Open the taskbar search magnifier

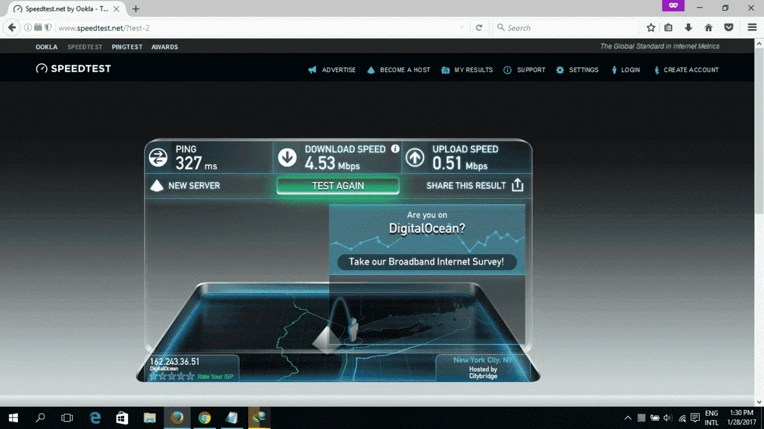(x=40, y=418)
